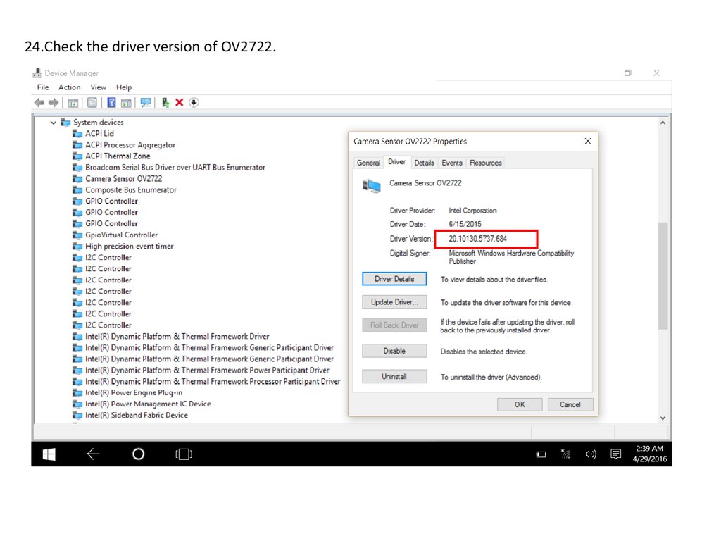Open the Action Center notification icon
This screenshot has width=721, height=541.
615,454
